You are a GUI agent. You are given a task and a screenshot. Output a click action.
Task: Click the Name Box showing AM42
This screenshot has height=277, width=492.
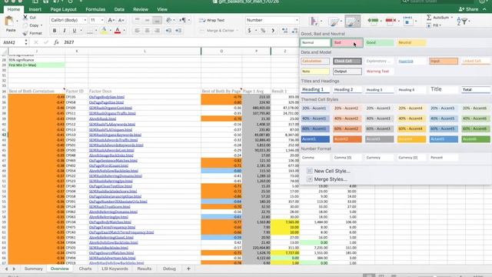point(13,42)
